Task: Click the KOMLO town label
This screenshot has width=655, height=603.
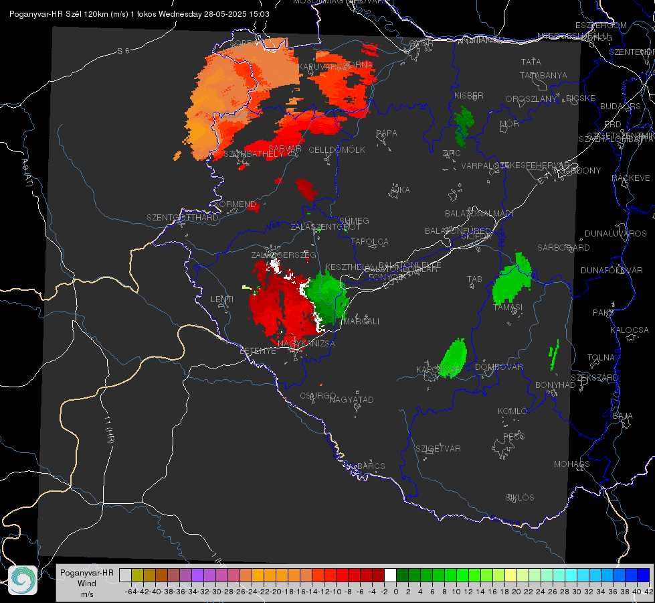Action: (512, 411)
